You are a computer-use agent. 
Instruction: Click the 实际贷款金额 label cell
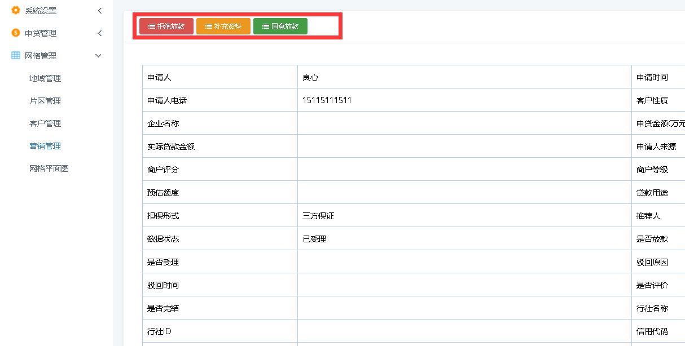click(x=220, y=146)
